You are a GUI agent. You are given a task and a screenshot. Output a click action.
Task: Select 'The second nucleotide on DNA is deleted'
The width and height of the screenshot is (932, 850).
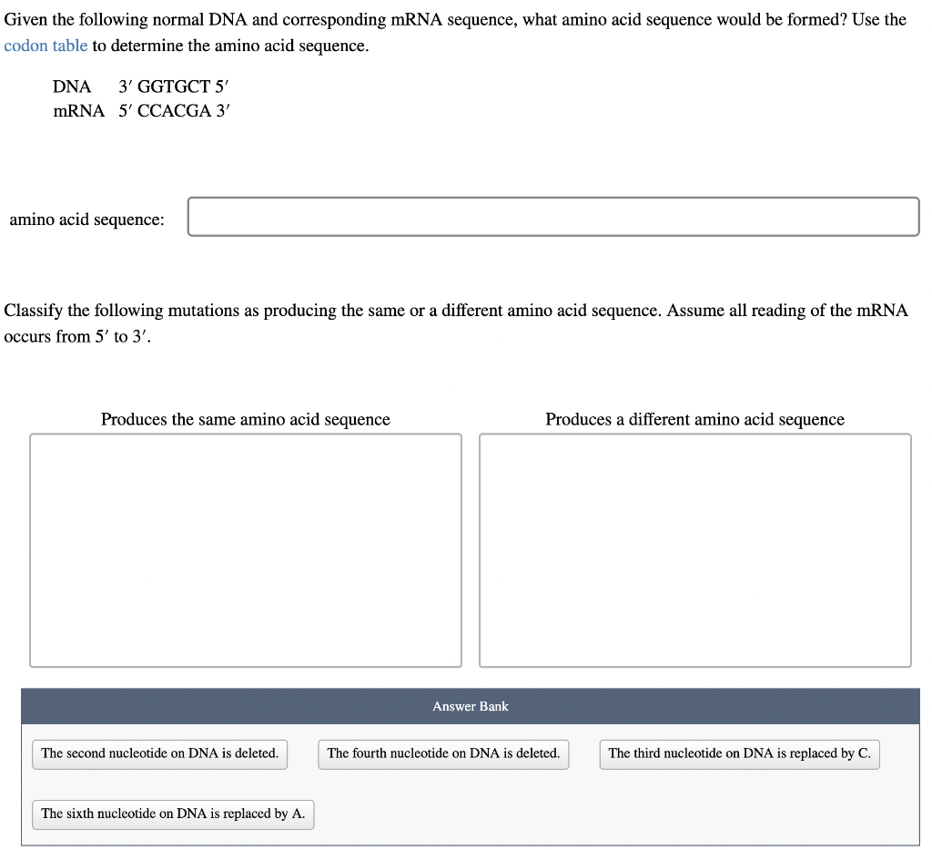pos(159,753)
